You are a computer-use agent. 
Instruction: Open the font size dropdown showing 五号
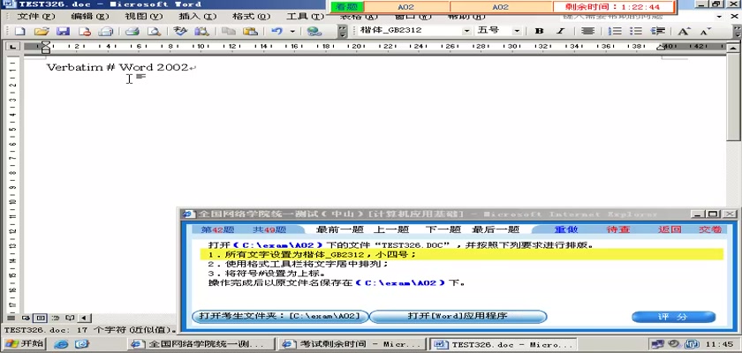pos(517,31)
